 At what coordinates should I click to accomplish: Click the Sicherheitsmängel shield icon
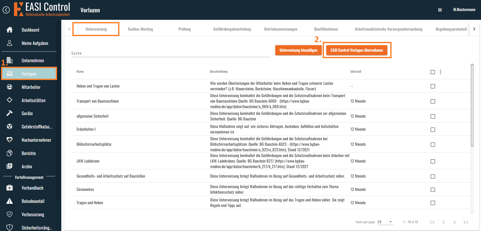[x=10, y=227]
